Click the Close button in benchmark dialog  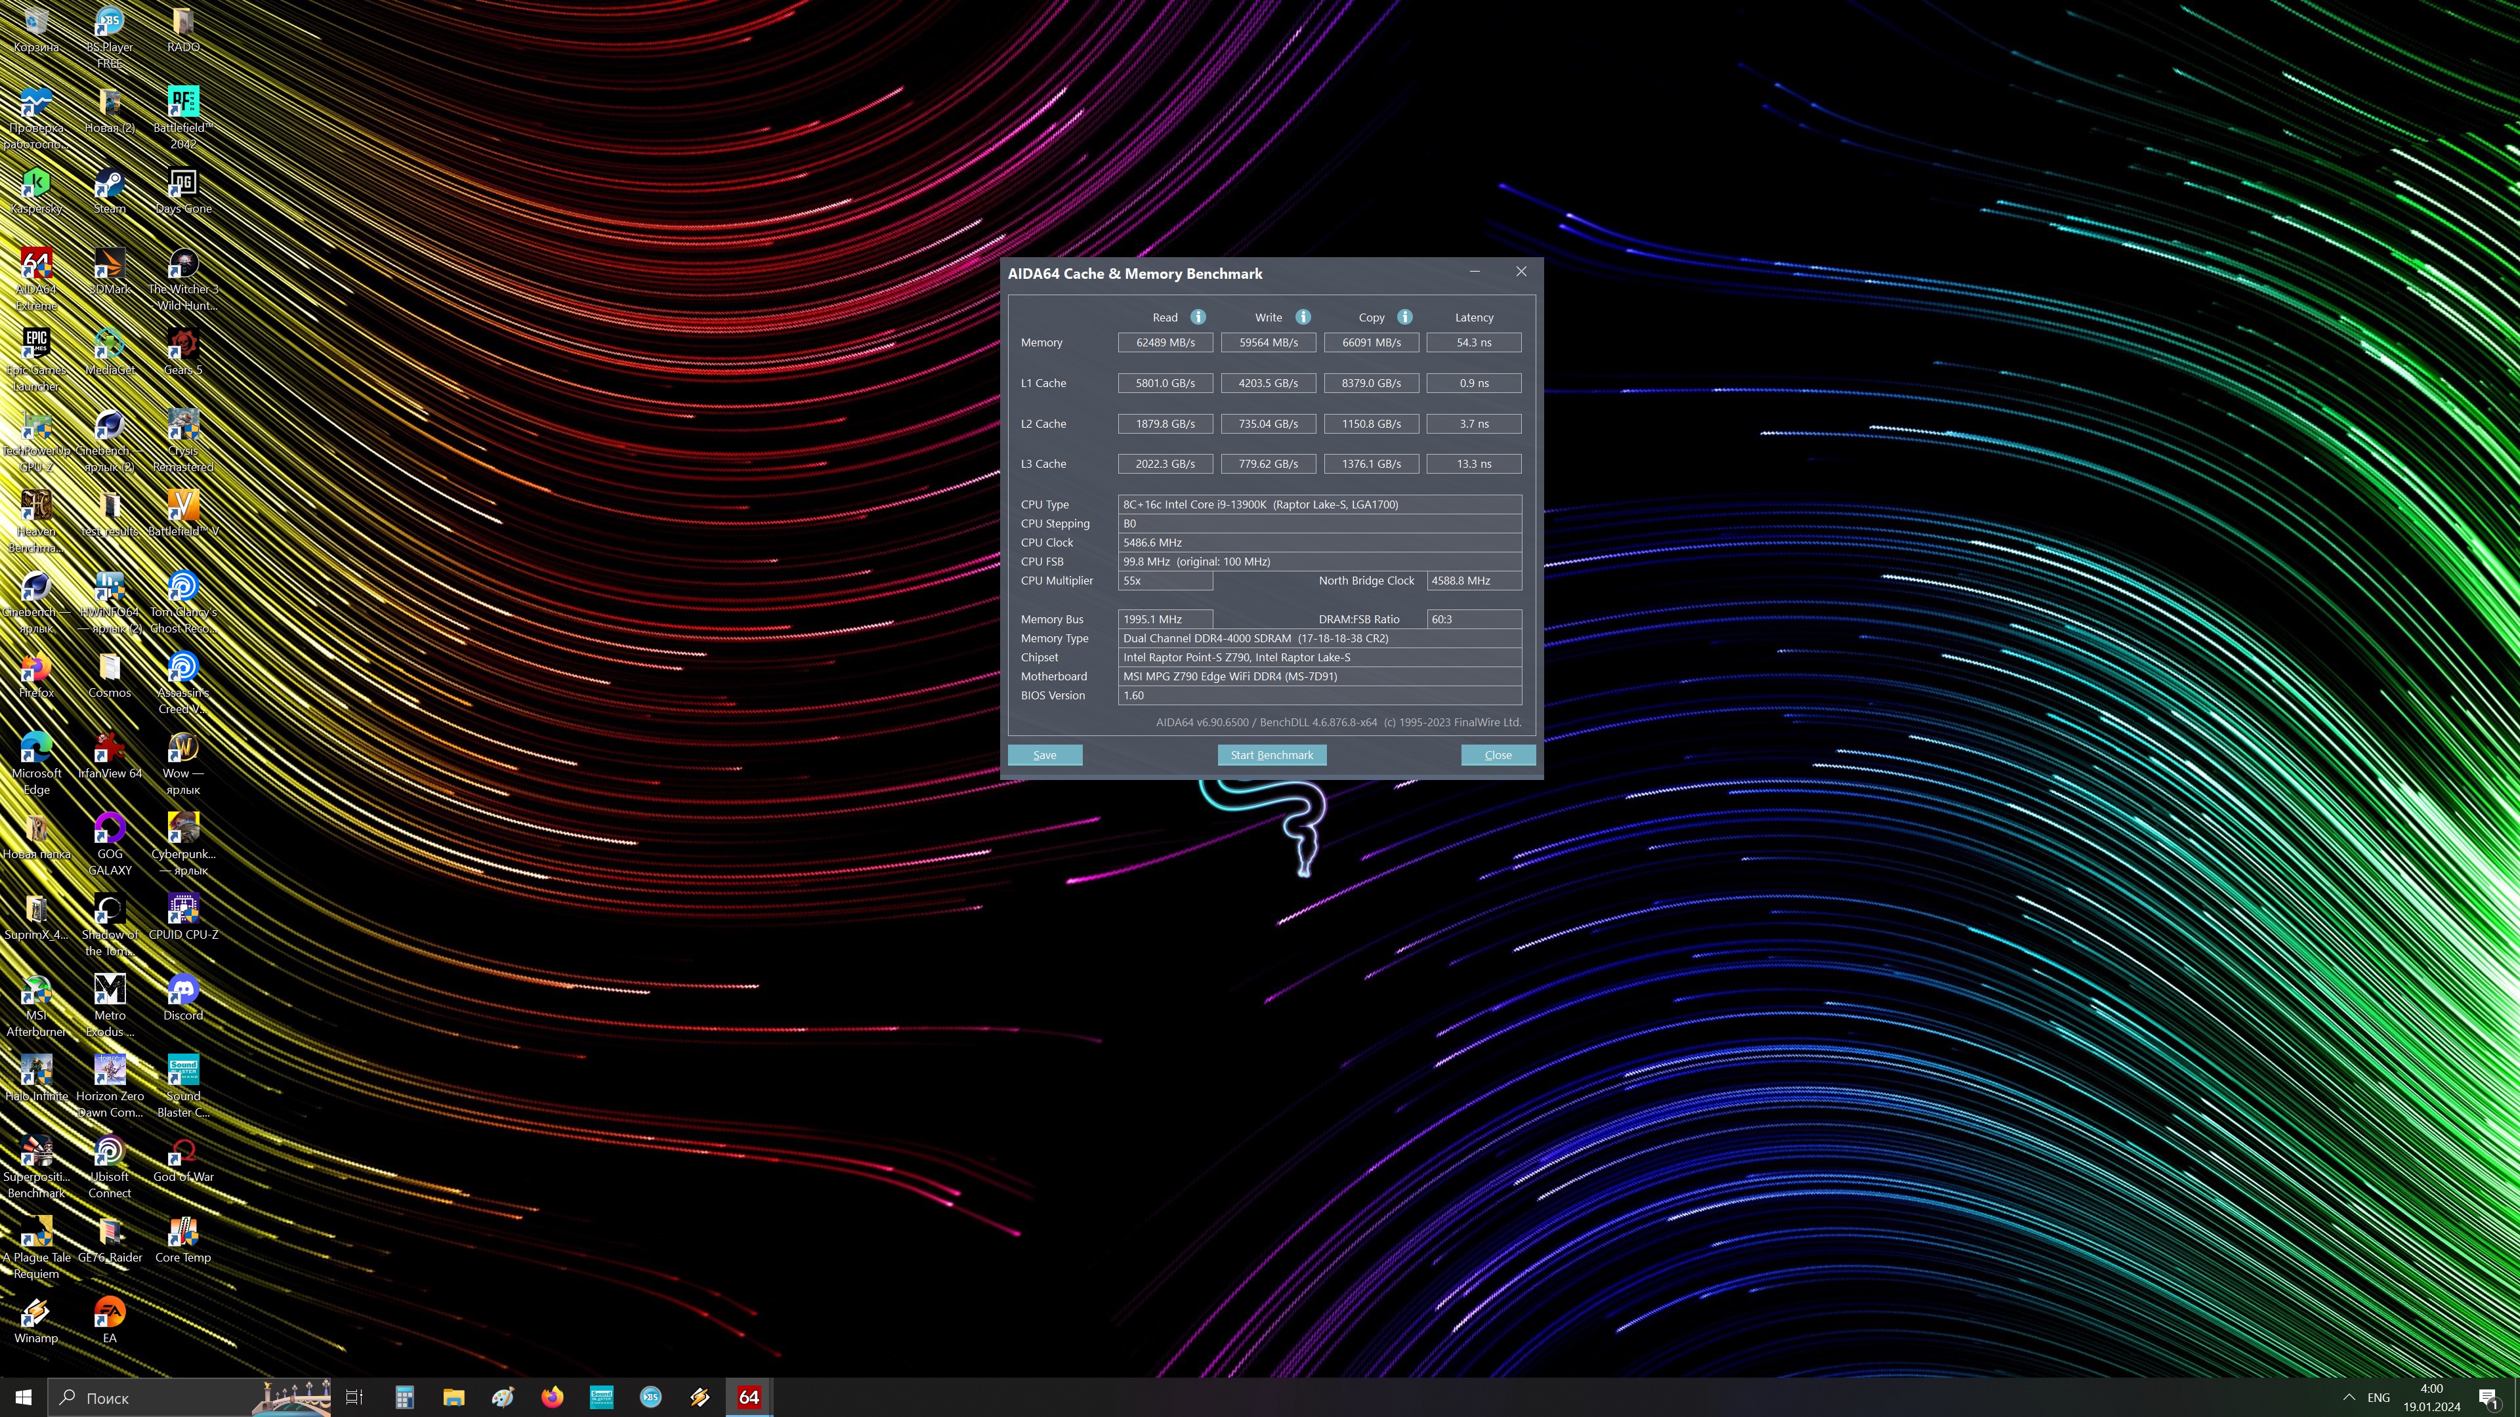pos(1498,755)
